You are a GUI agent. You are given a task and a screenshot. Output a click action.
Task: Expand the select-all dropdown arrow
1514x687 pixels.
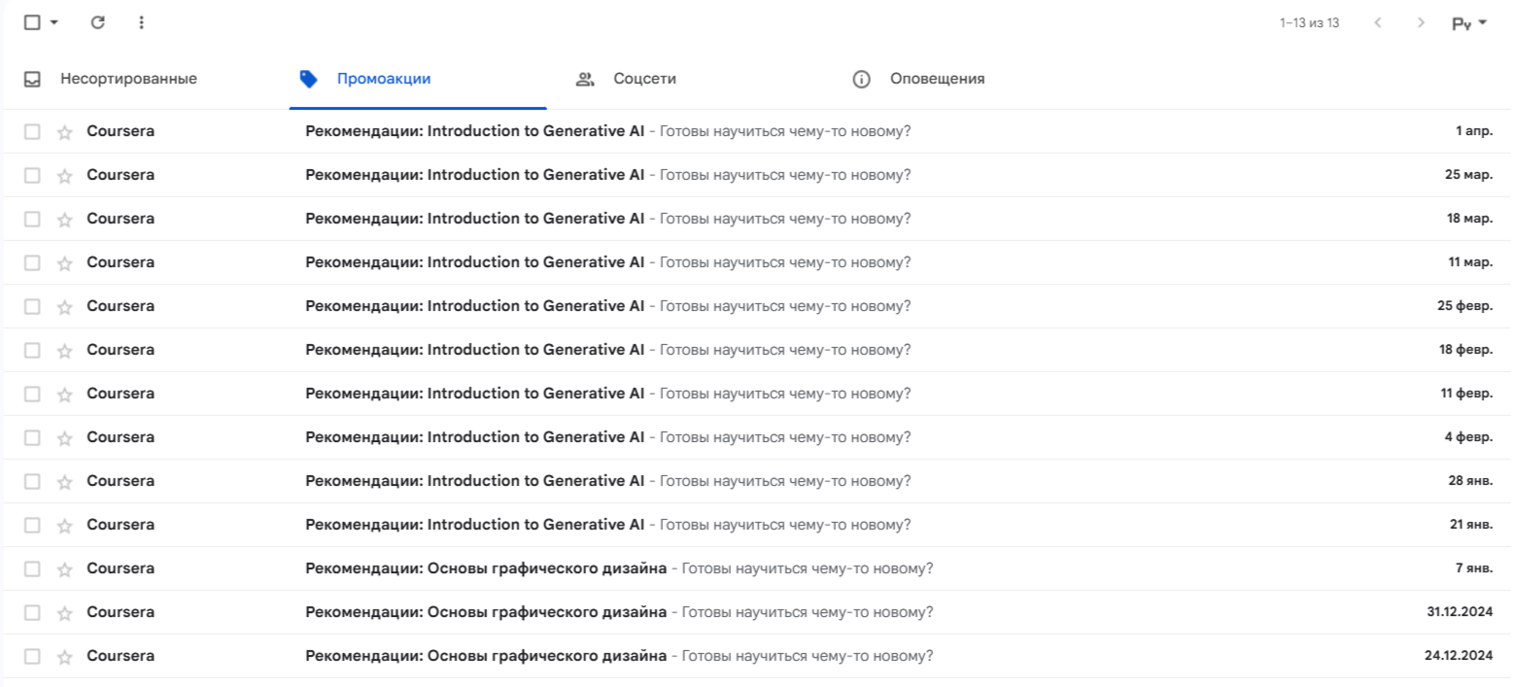click(53, 21)
